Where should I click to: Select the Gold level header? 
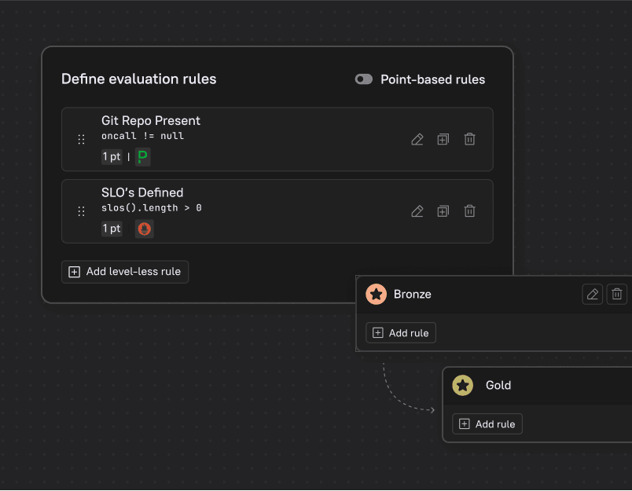[538, 386]
